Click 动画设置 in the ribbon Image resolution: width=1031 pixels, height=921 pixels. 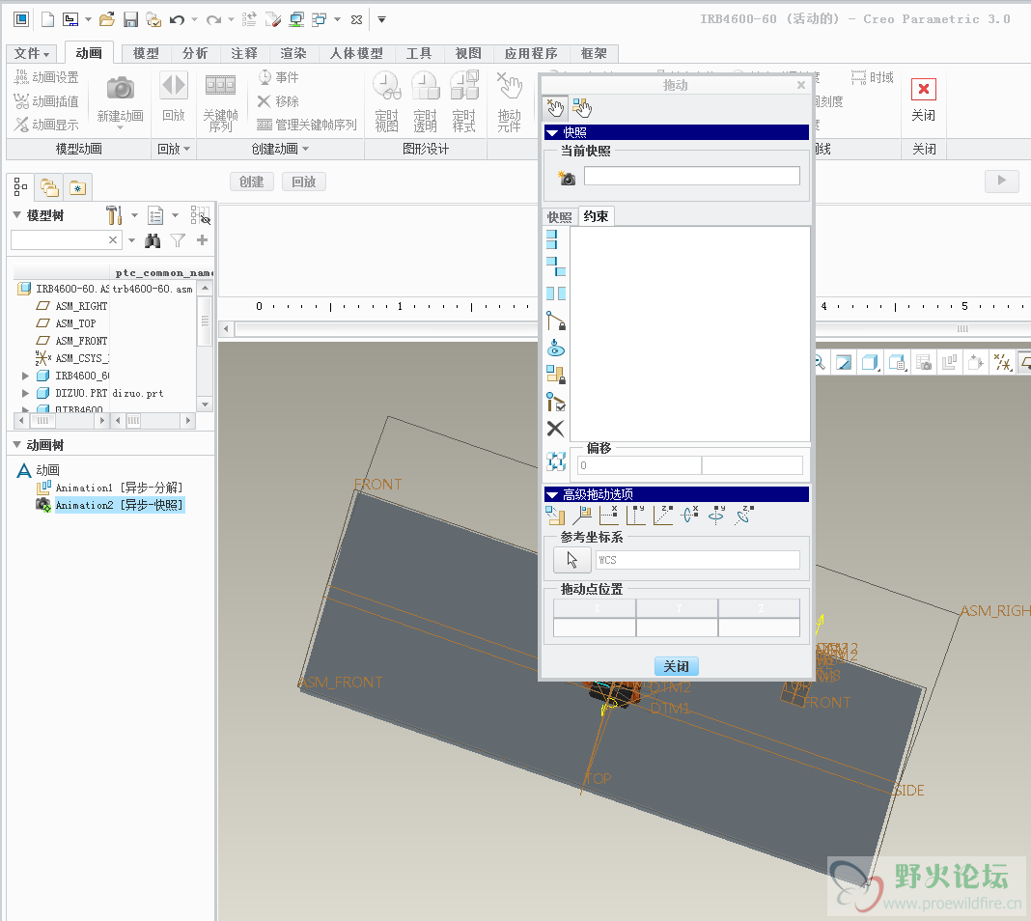point(46,77)
